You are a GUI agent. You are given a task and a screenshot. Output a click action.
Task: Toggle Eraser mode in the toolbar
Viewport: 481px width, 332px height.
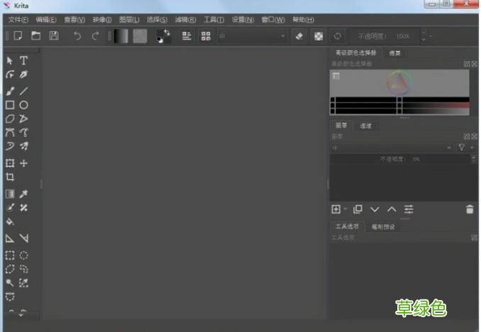[x=299, y=35]
